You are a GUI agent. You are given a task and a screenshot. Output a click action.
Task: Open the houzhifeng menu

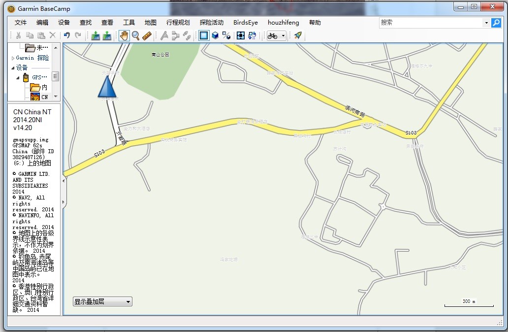pyautogui.click(x=283, y=22)
